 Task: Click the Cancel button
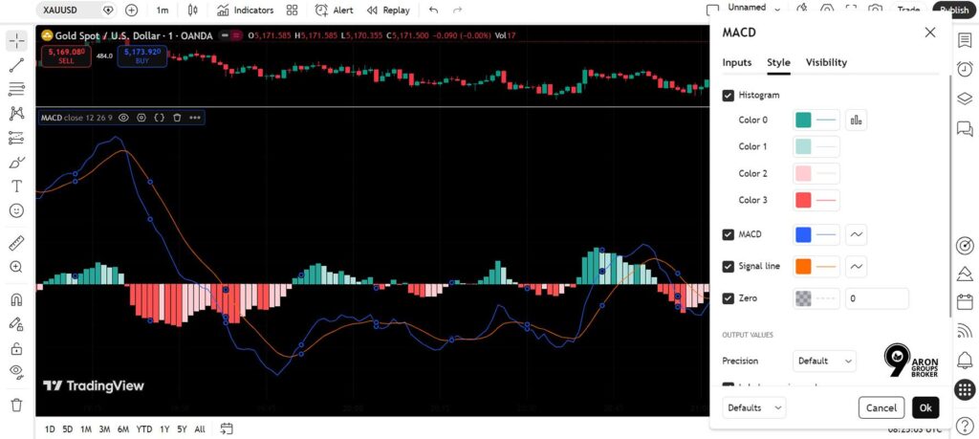coord(881,407)
